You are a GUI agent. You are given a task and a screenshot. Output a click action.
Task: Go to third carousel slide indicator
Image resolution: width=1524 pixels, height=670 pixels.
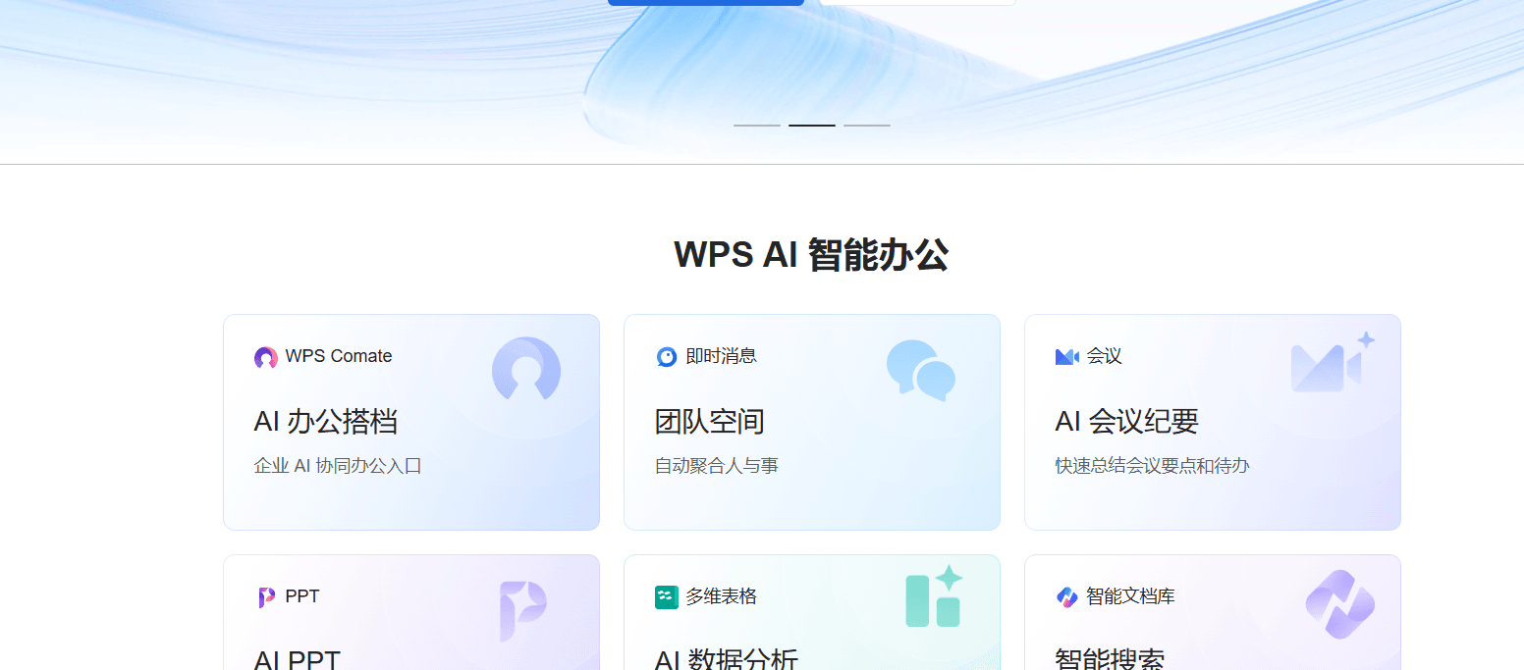(x=867, y=126)
